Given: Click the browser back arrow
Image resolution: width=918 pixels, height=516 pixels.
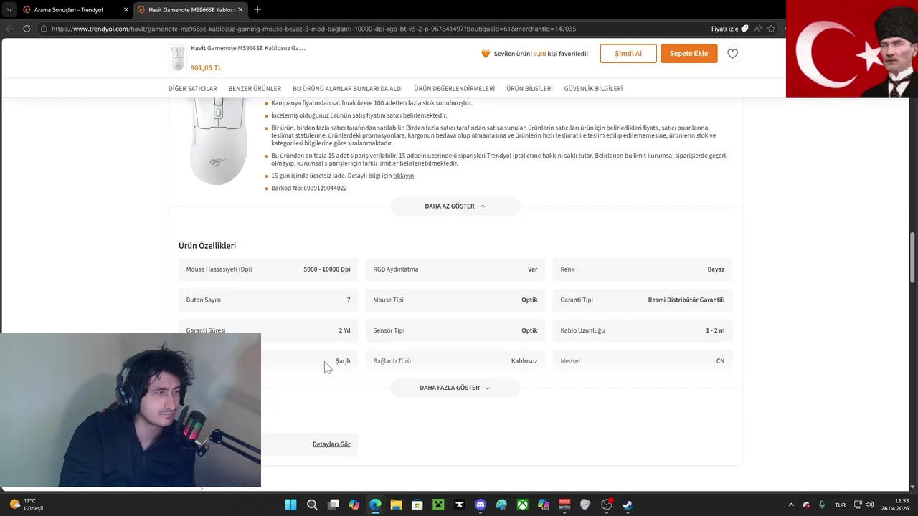Looking at the screenshot, I should pyautogui.click(x=9, y=29).
